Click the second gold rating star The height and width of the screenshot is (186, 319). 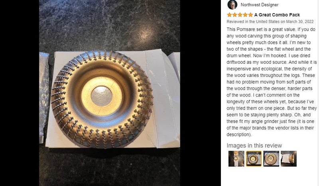coord(235,15)
